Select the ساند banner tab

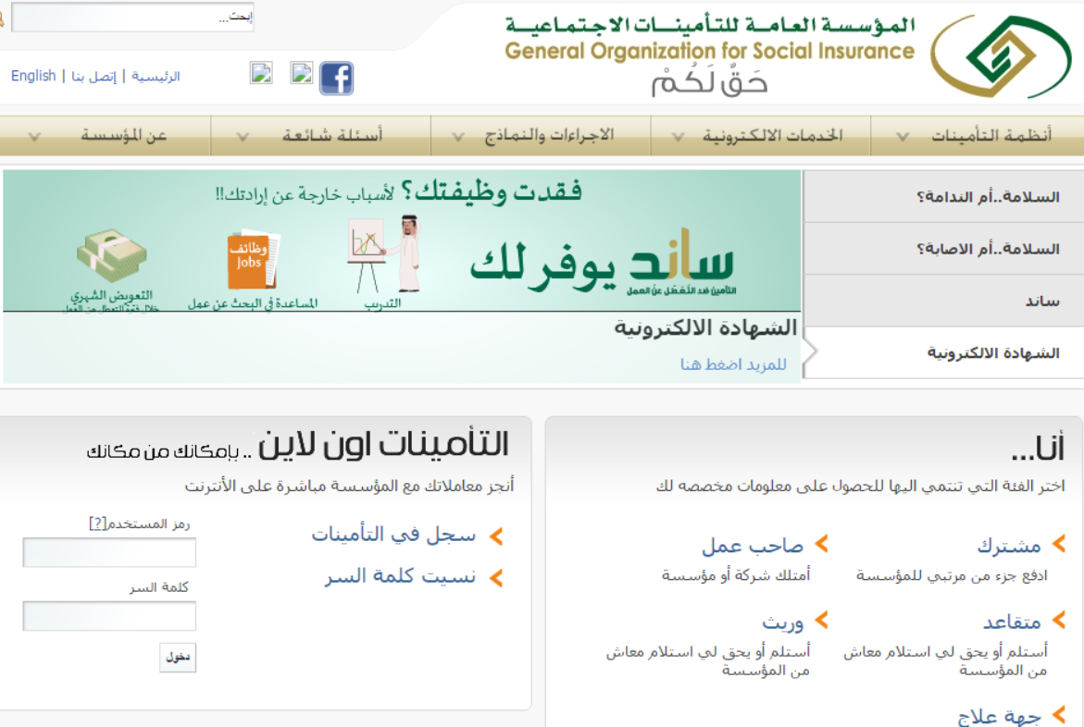point(943,301)
